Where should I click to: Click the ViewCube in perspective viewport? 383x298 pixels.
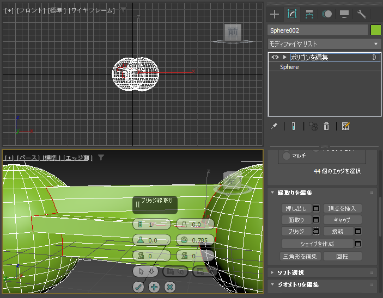232,181
